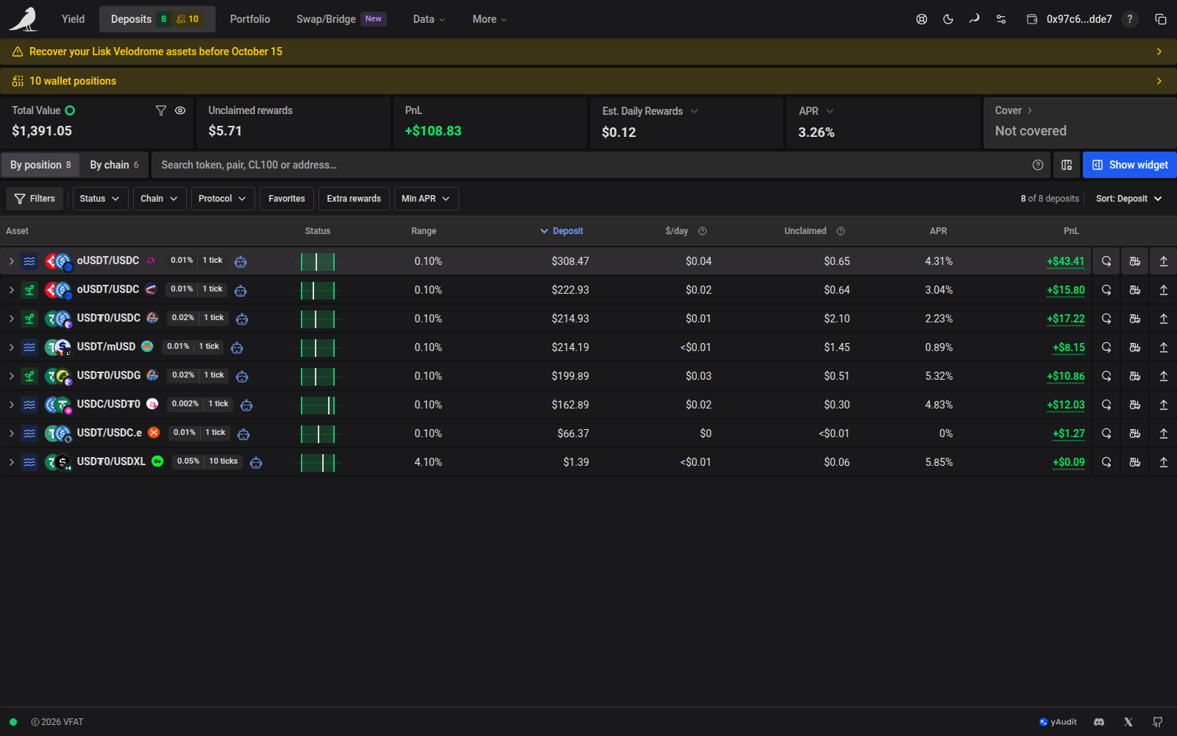
Task: Toggle Total Value visibility eye icon
Action: point(180,110)
